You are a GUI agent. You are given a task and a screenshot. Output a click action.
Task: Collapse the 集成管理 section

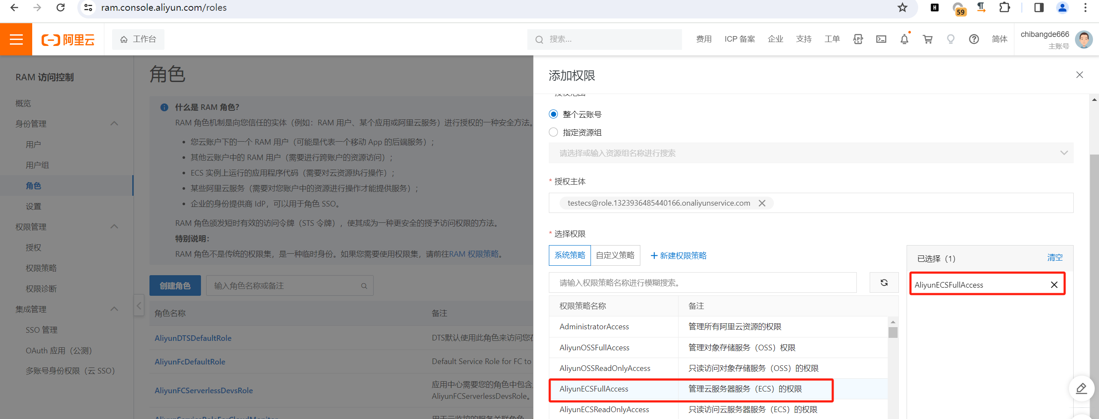point(114,309)
